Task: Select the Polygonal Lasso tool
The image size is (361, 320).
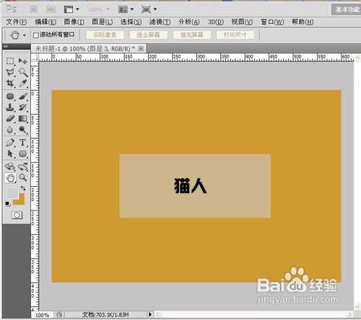Action: tap(10, 72)
